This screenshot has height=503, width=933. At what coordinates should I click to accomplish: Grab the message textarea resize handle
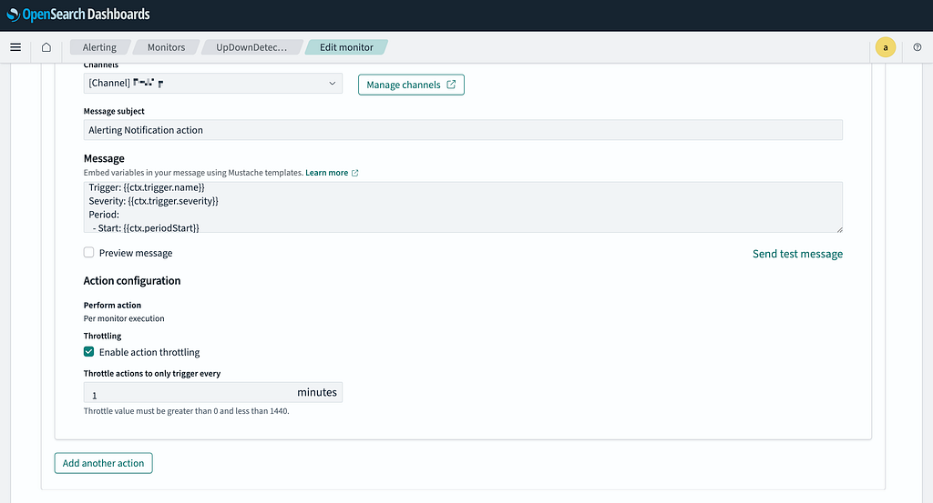pyautogui.click(x=839, y=228)
